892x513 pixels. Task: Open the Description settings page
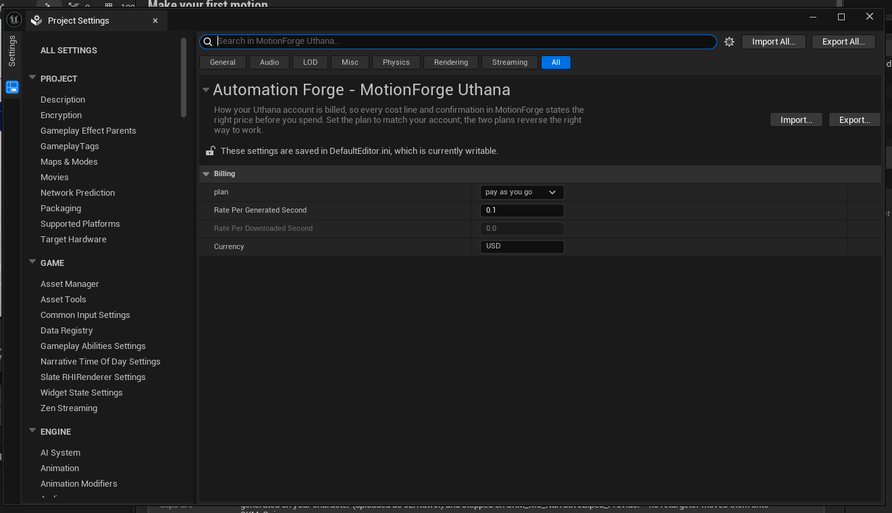point(63,100)
